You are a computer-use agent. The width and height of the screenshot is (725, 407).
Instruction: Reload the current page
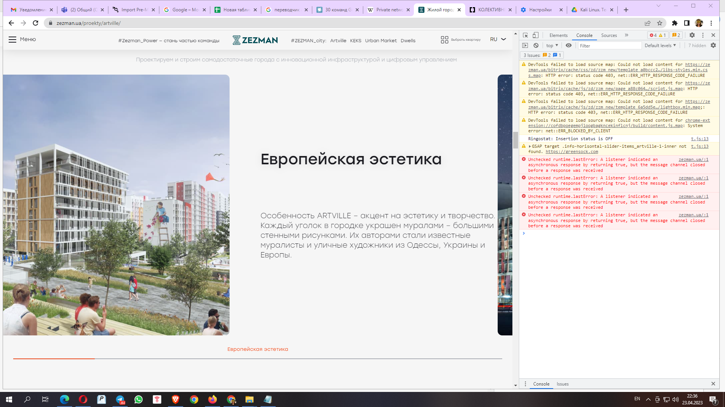[x=35, y=23]
